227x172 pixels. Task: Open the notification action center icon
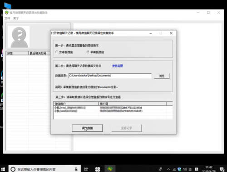pos(222,169)
